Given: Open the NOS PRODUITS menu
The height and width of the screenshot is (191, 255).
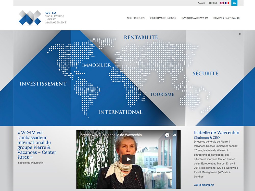Looking at the screenshot, I should (x=136, y=18).
